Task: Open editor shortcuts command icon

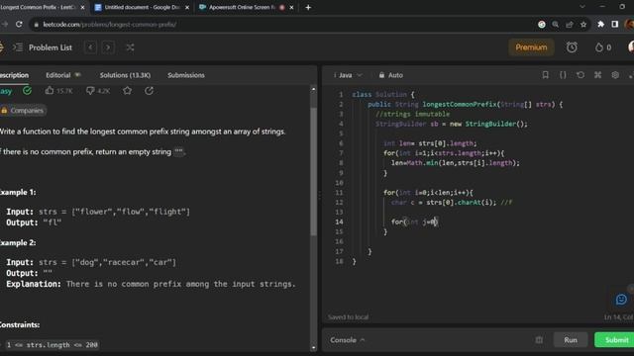Action: 597,75
